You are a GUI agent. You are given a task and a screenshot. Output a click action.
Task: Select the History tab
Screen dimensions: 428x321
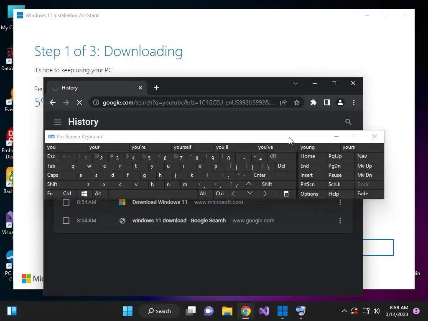click(97, 88)
